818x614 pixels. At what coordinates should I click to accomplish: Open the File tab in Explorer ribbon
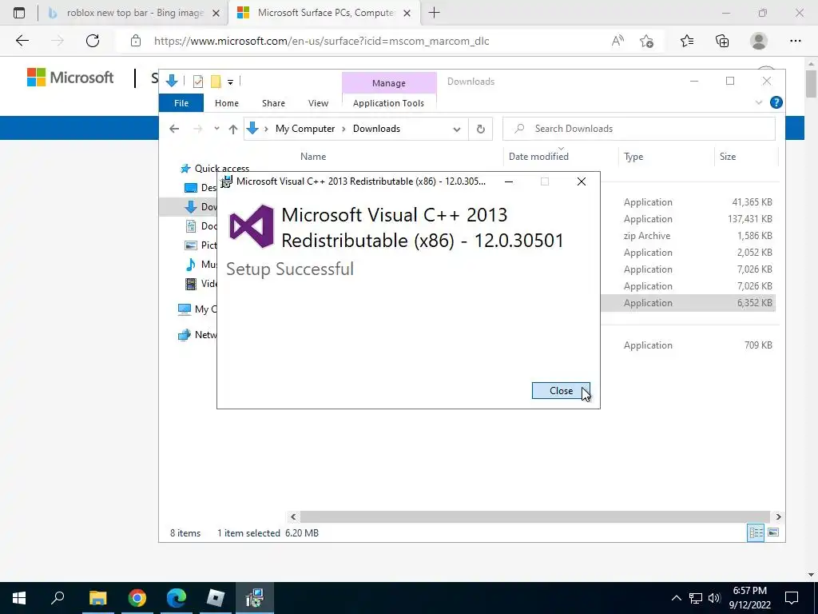[x=181, y=103]
